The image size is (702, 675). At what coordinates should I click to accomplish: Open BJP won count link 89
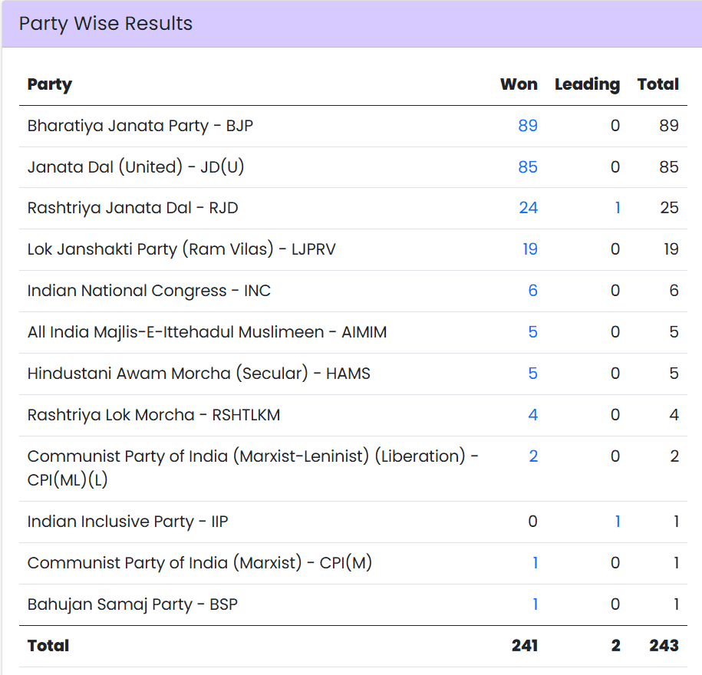(528, 126)
